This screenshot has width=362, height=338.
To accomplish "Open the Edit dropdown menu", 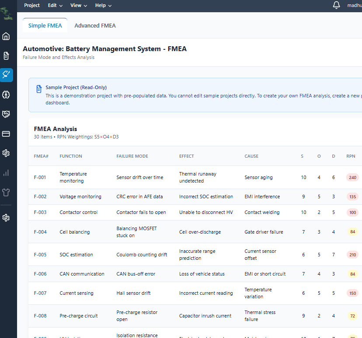I will [x=54, y=5].
